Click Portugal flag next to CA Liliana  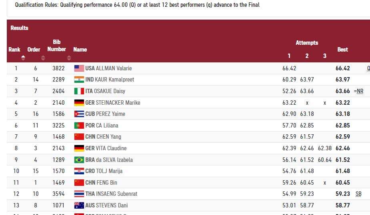coord(79,125)
